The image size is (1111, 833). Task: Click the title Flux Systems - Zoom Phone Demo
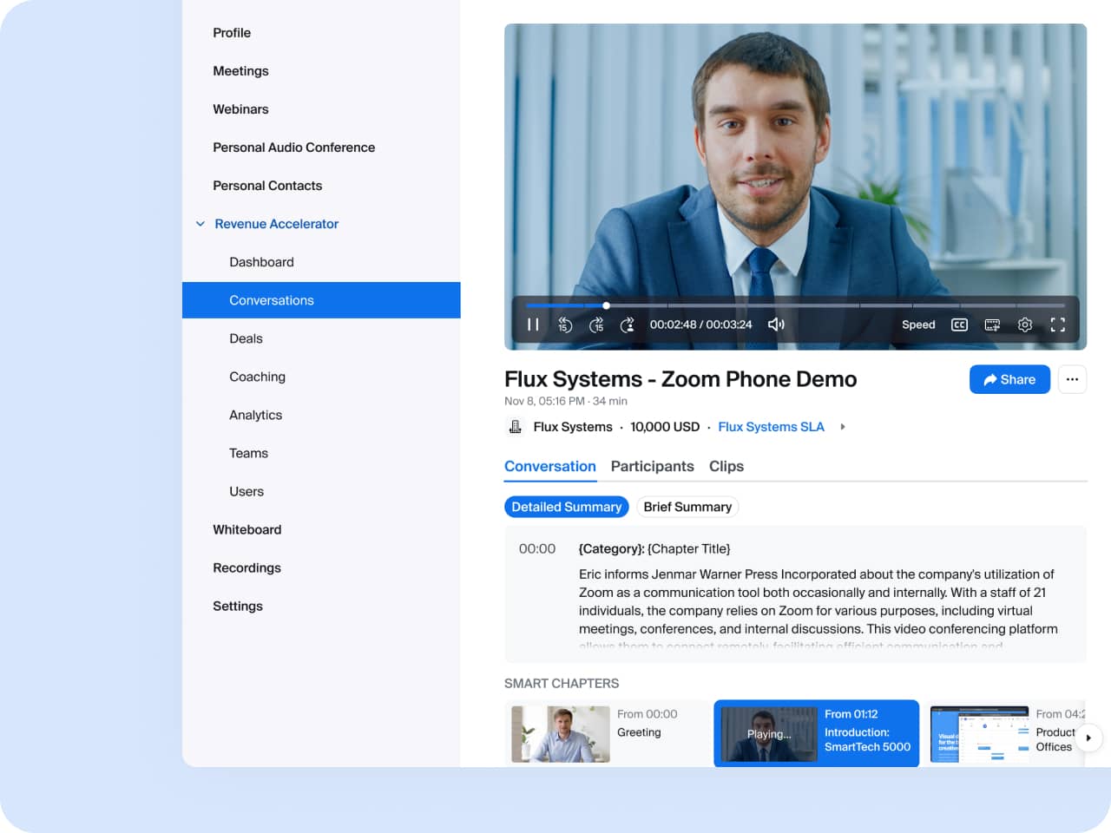680,379
